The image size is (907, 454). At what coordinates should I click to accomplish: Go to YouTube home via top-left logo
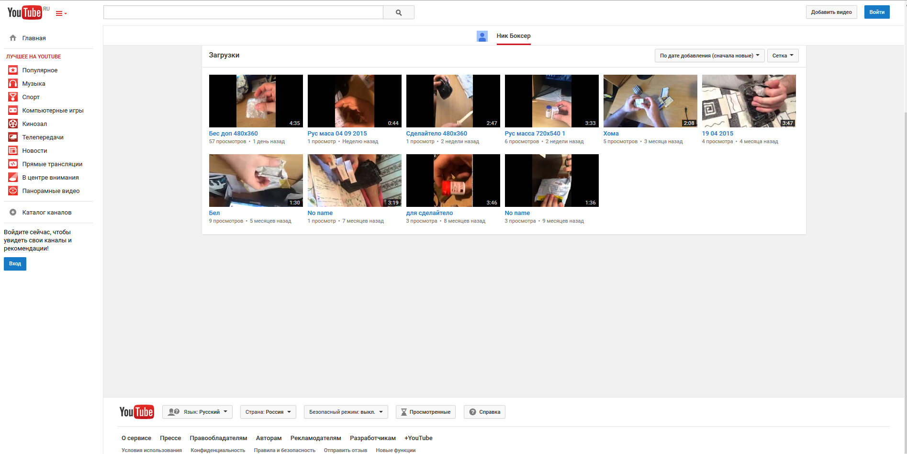[x=25, y=12]
